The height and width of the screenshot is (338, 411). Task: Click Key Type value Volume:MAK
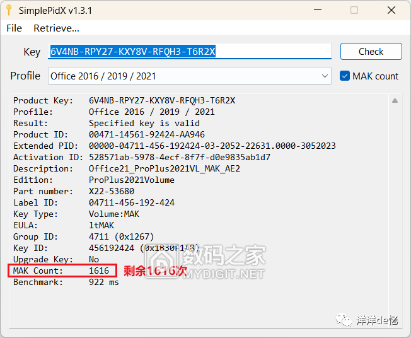coord(114,214)
